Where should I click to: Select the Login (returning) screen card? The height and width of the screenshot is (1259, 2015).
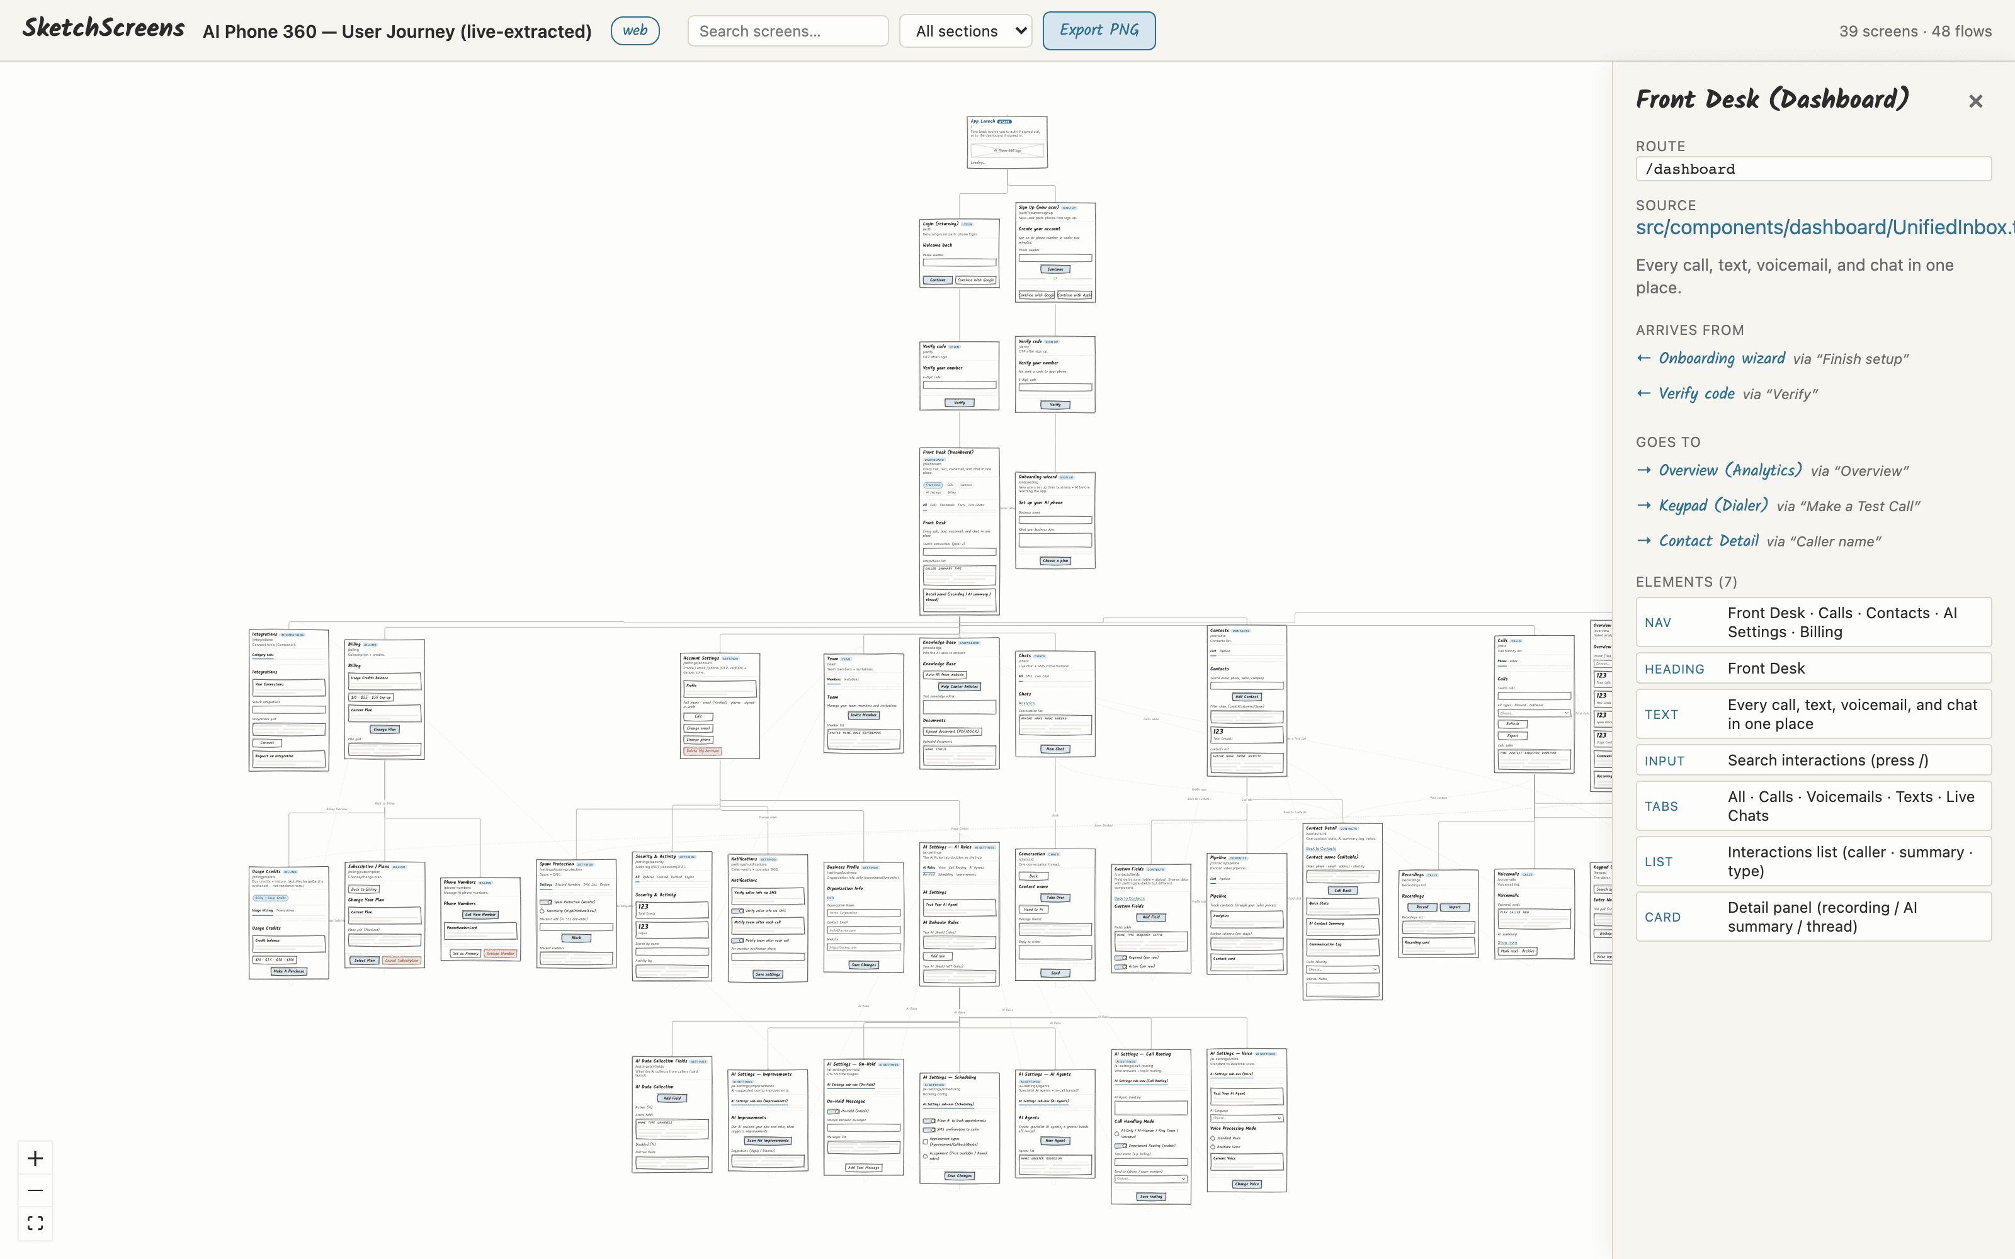coord(959,253)
